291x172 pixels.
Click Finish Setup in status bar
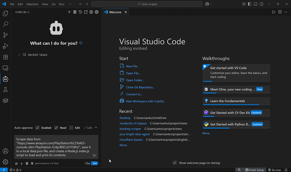[254, 170]
